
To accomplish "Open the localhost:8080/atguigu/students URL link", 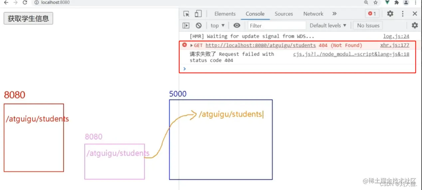I will coord(261,45).
